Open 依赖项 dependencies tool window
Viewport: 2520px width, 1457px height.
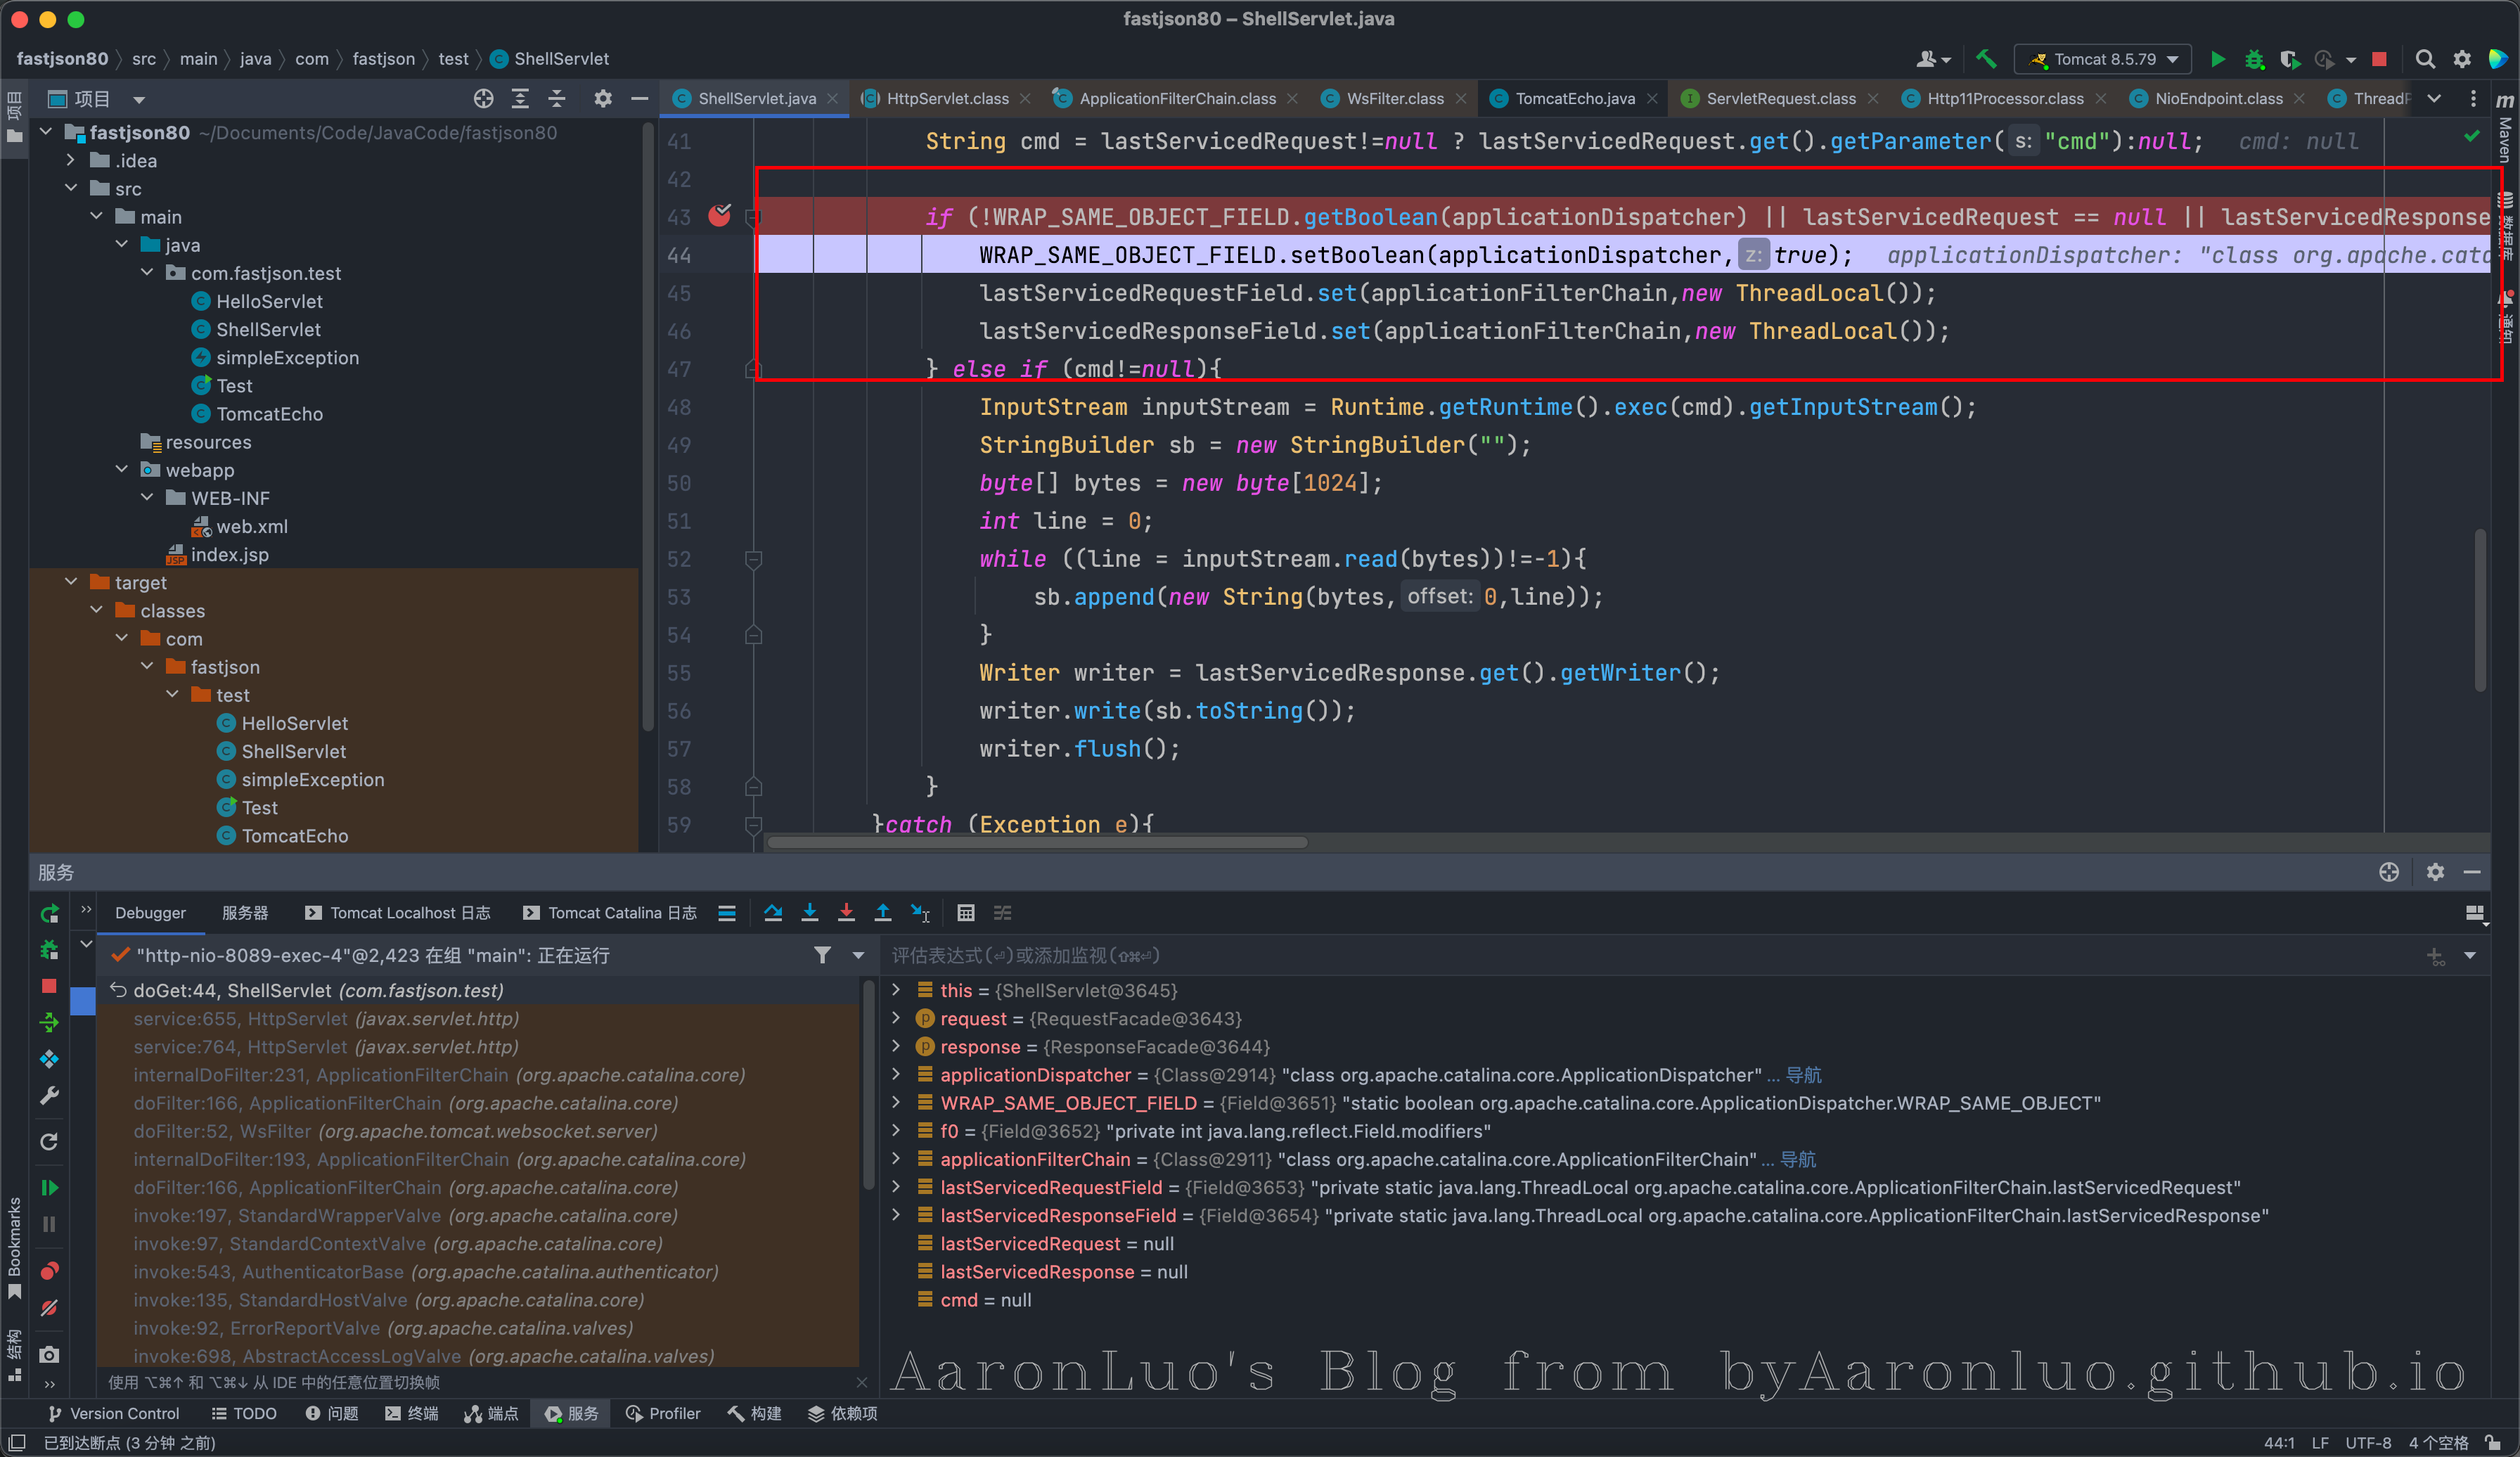pos(842,1413)
